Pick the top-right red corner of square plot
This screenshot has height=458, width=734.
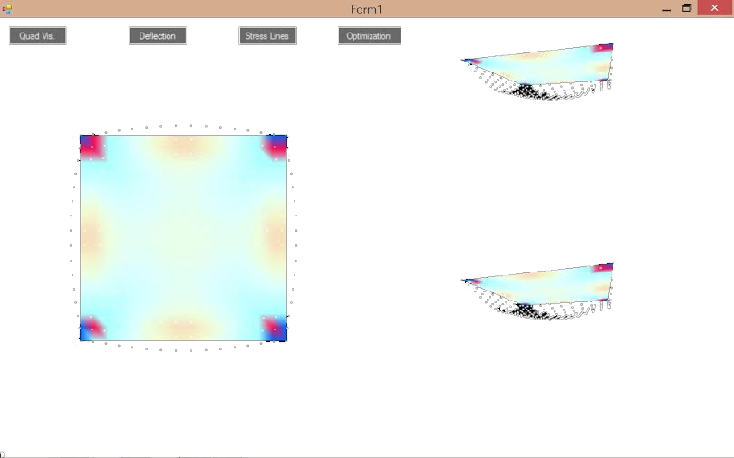pos(275,147)
